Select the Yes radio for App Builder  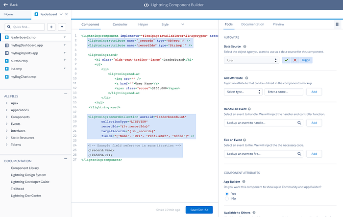226,193
